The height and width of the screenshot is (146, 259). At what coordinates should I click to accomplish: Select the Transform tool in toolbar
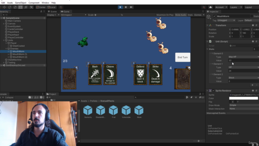26,7
